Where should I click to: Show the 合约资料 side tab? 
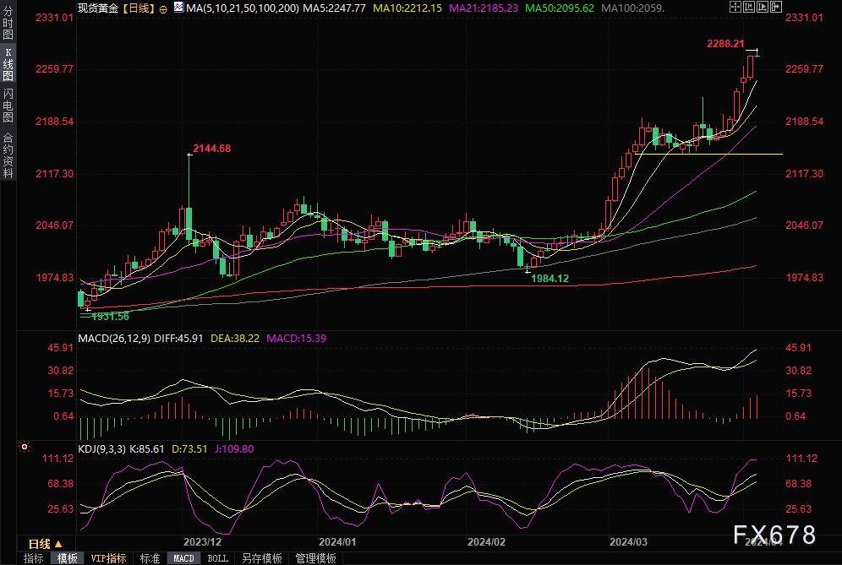click(8, 155)
